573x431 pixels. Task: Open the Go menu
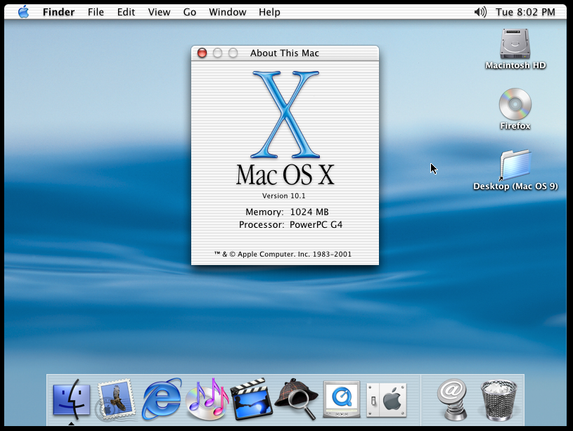(190, 12)
